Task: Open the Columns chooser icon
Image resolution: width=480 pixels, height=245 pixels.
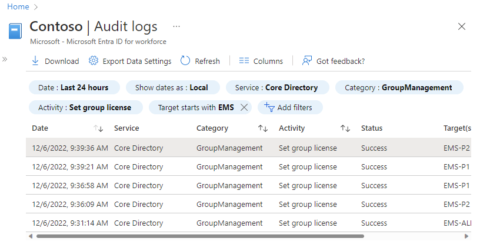Action: pos(244,61)
